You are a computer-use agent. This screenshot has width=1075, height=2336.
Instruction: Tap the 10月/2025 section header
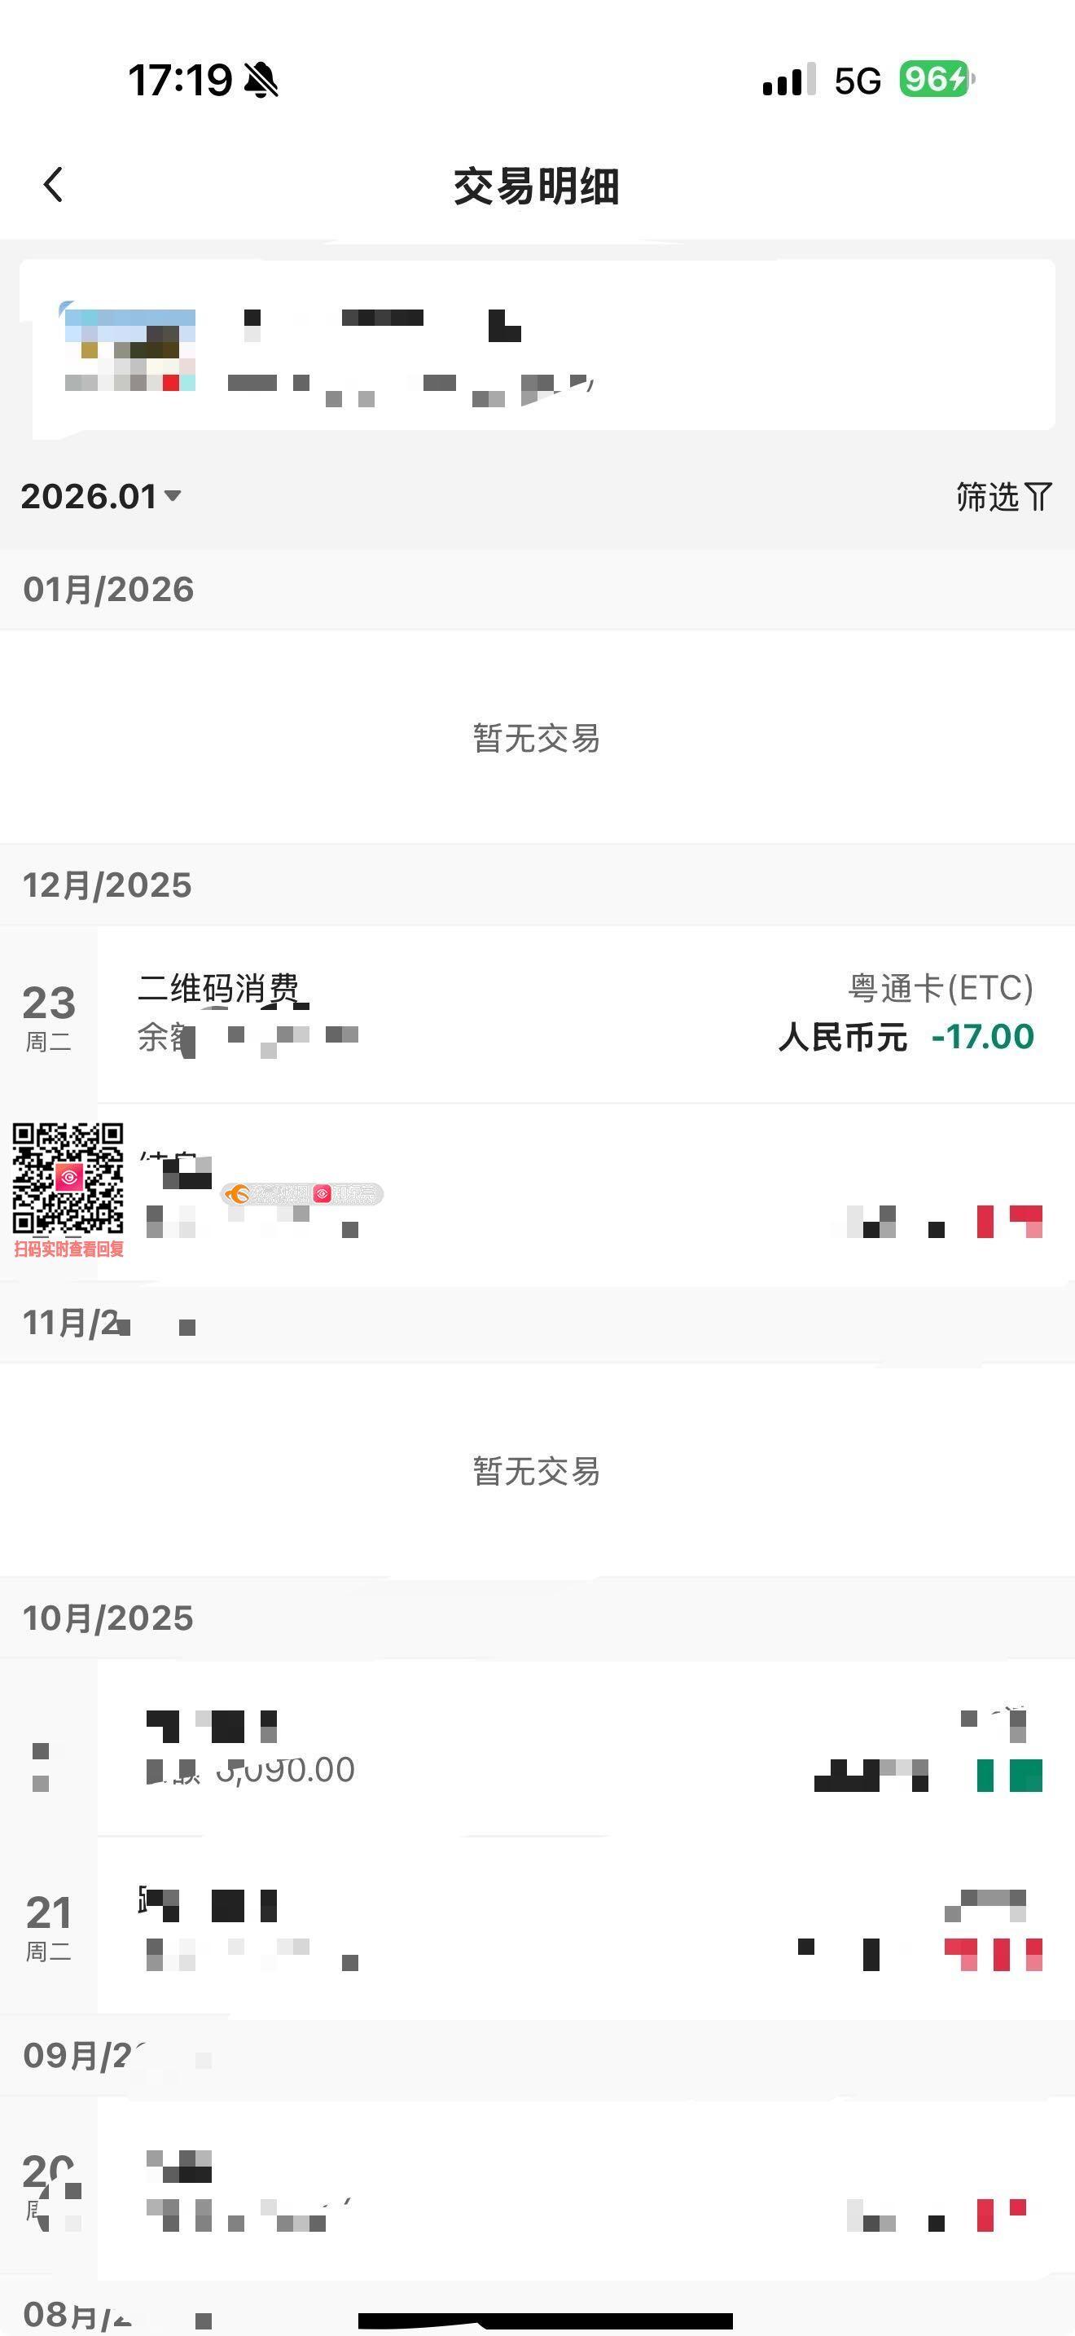pos(107,1618)
